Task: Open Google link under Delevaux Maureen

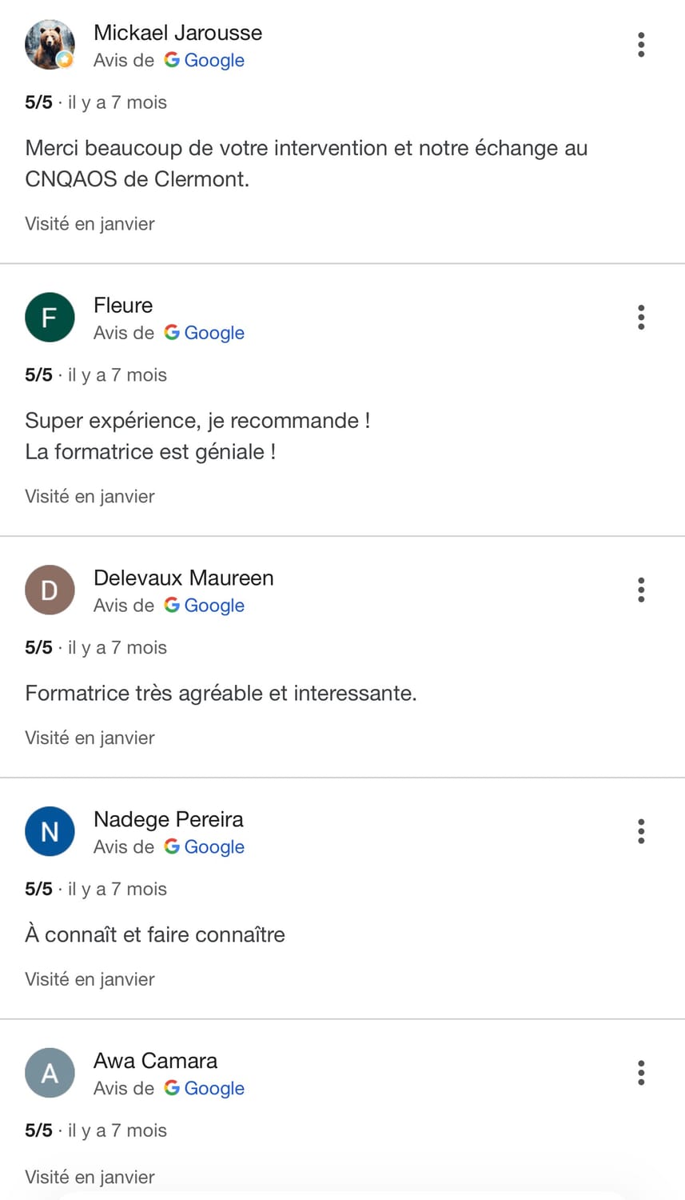Action: pos(205,606)
